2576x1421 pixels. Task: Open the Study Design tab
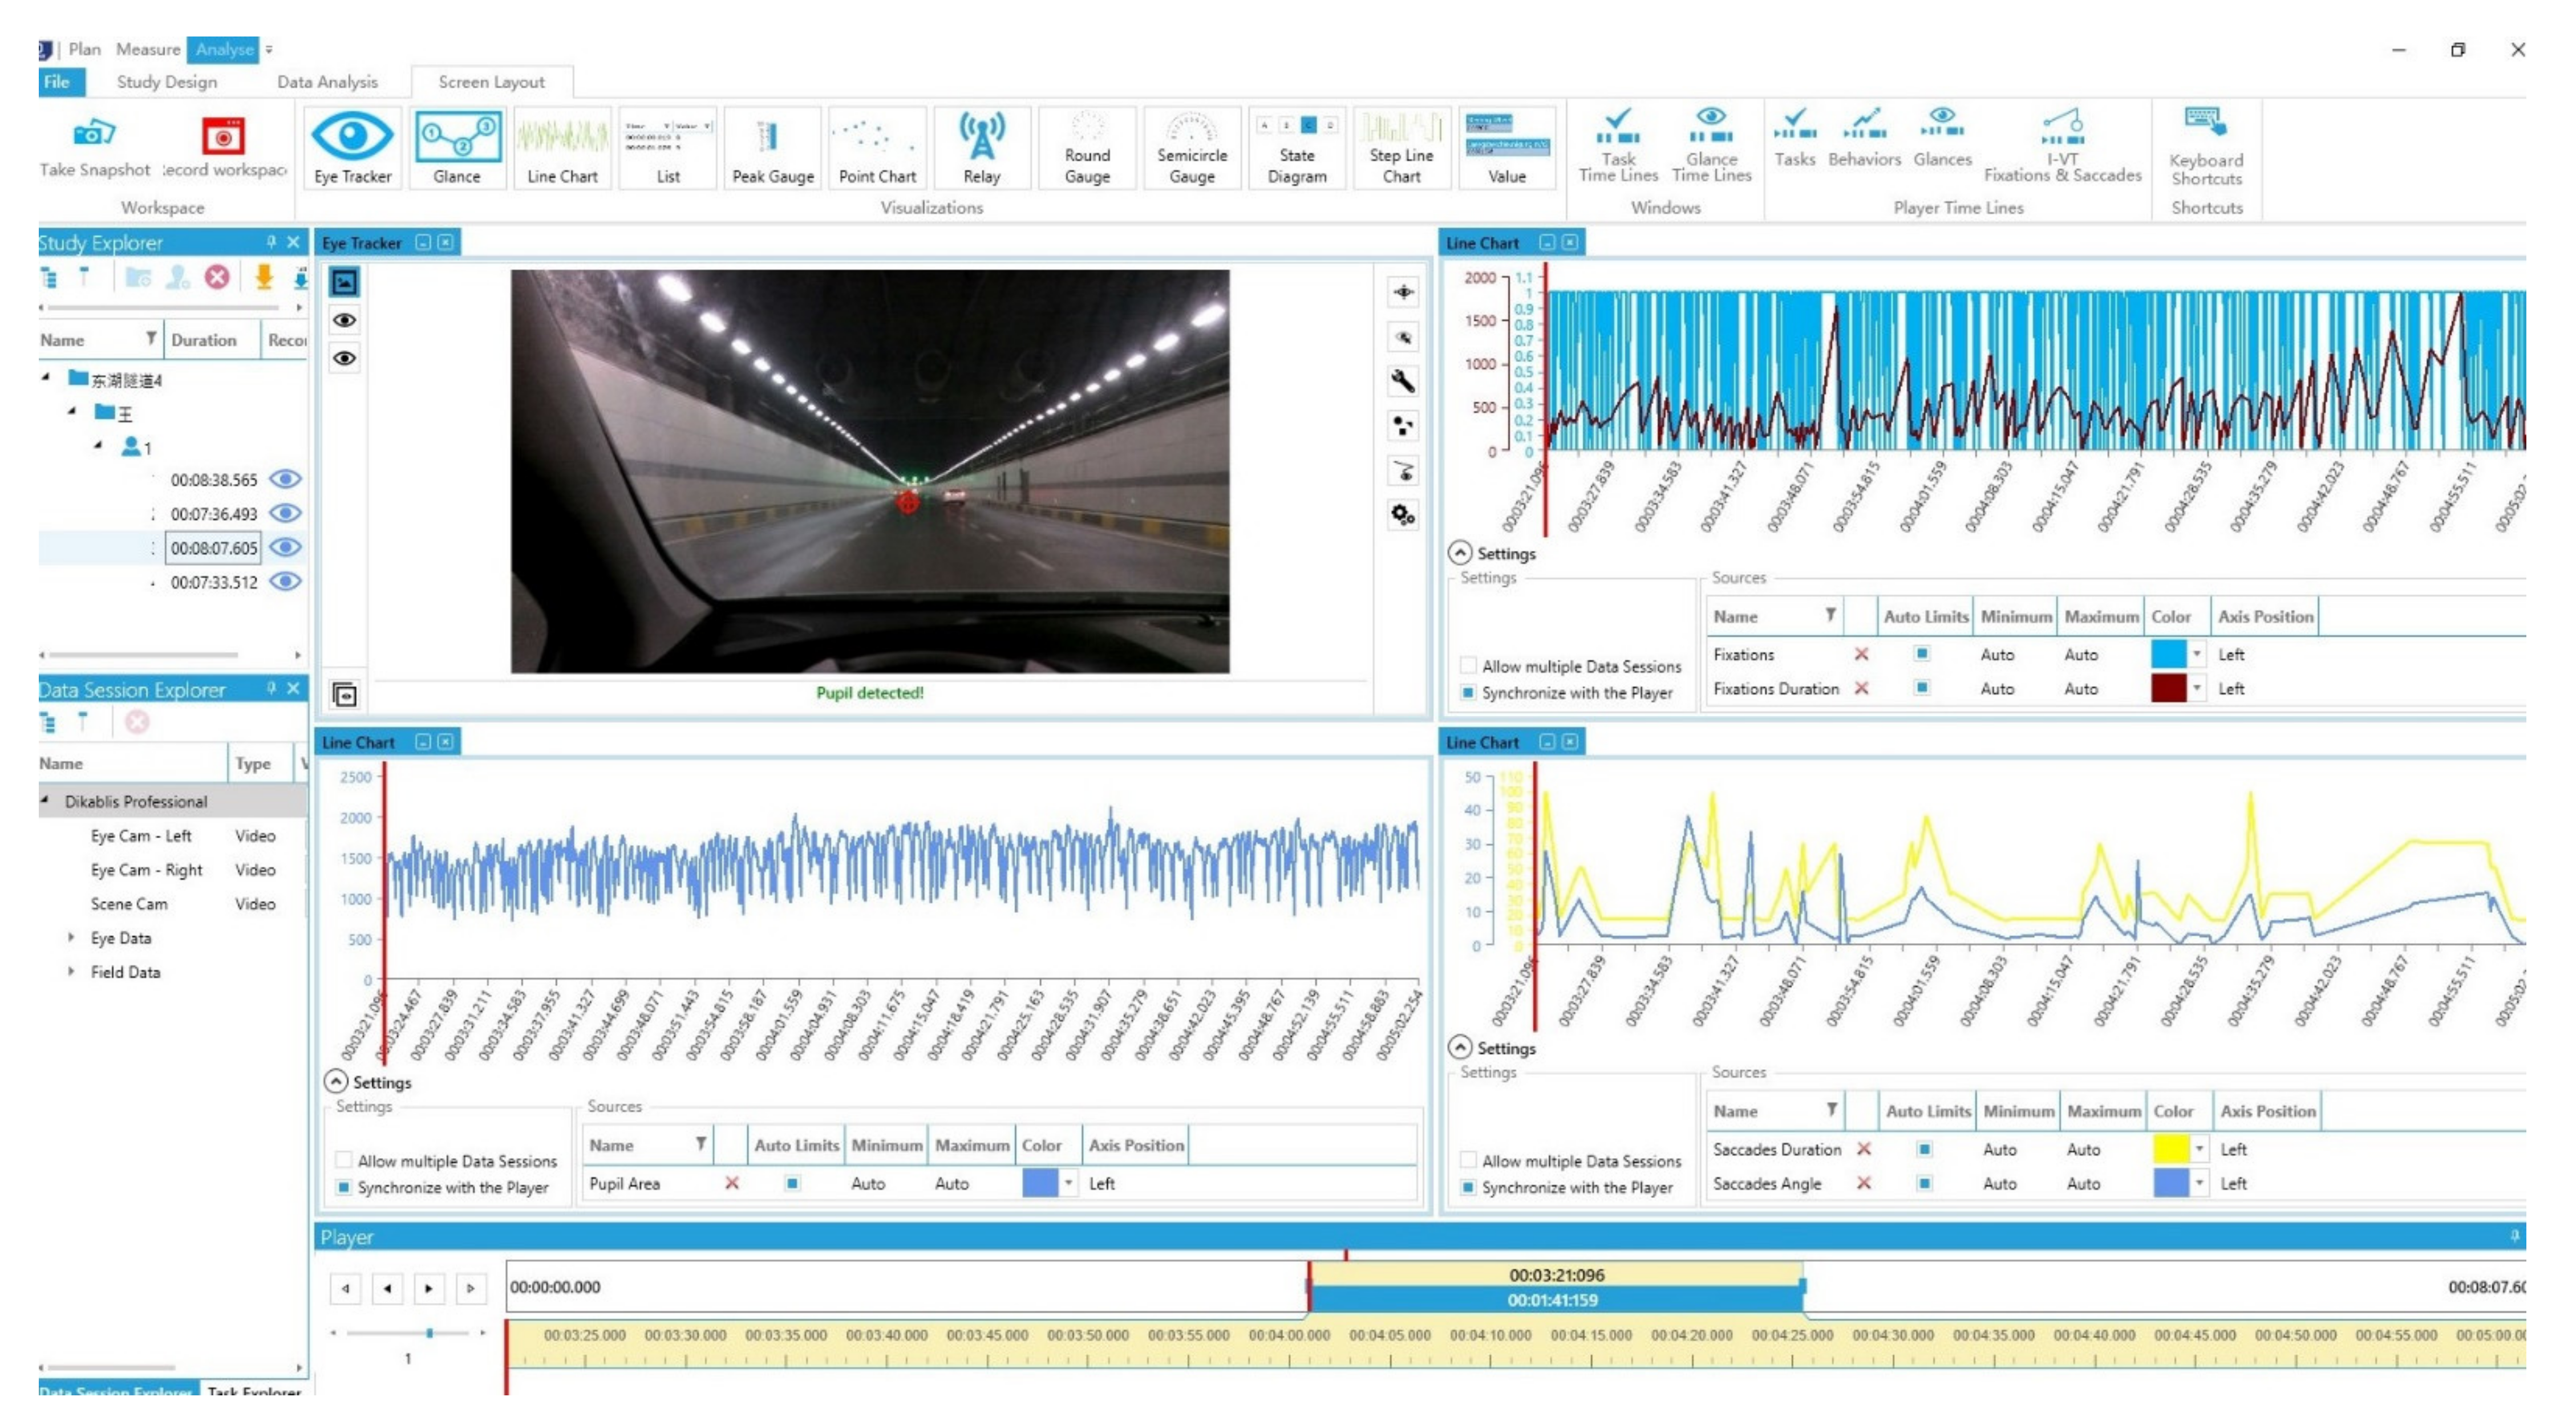pos(166,82)
